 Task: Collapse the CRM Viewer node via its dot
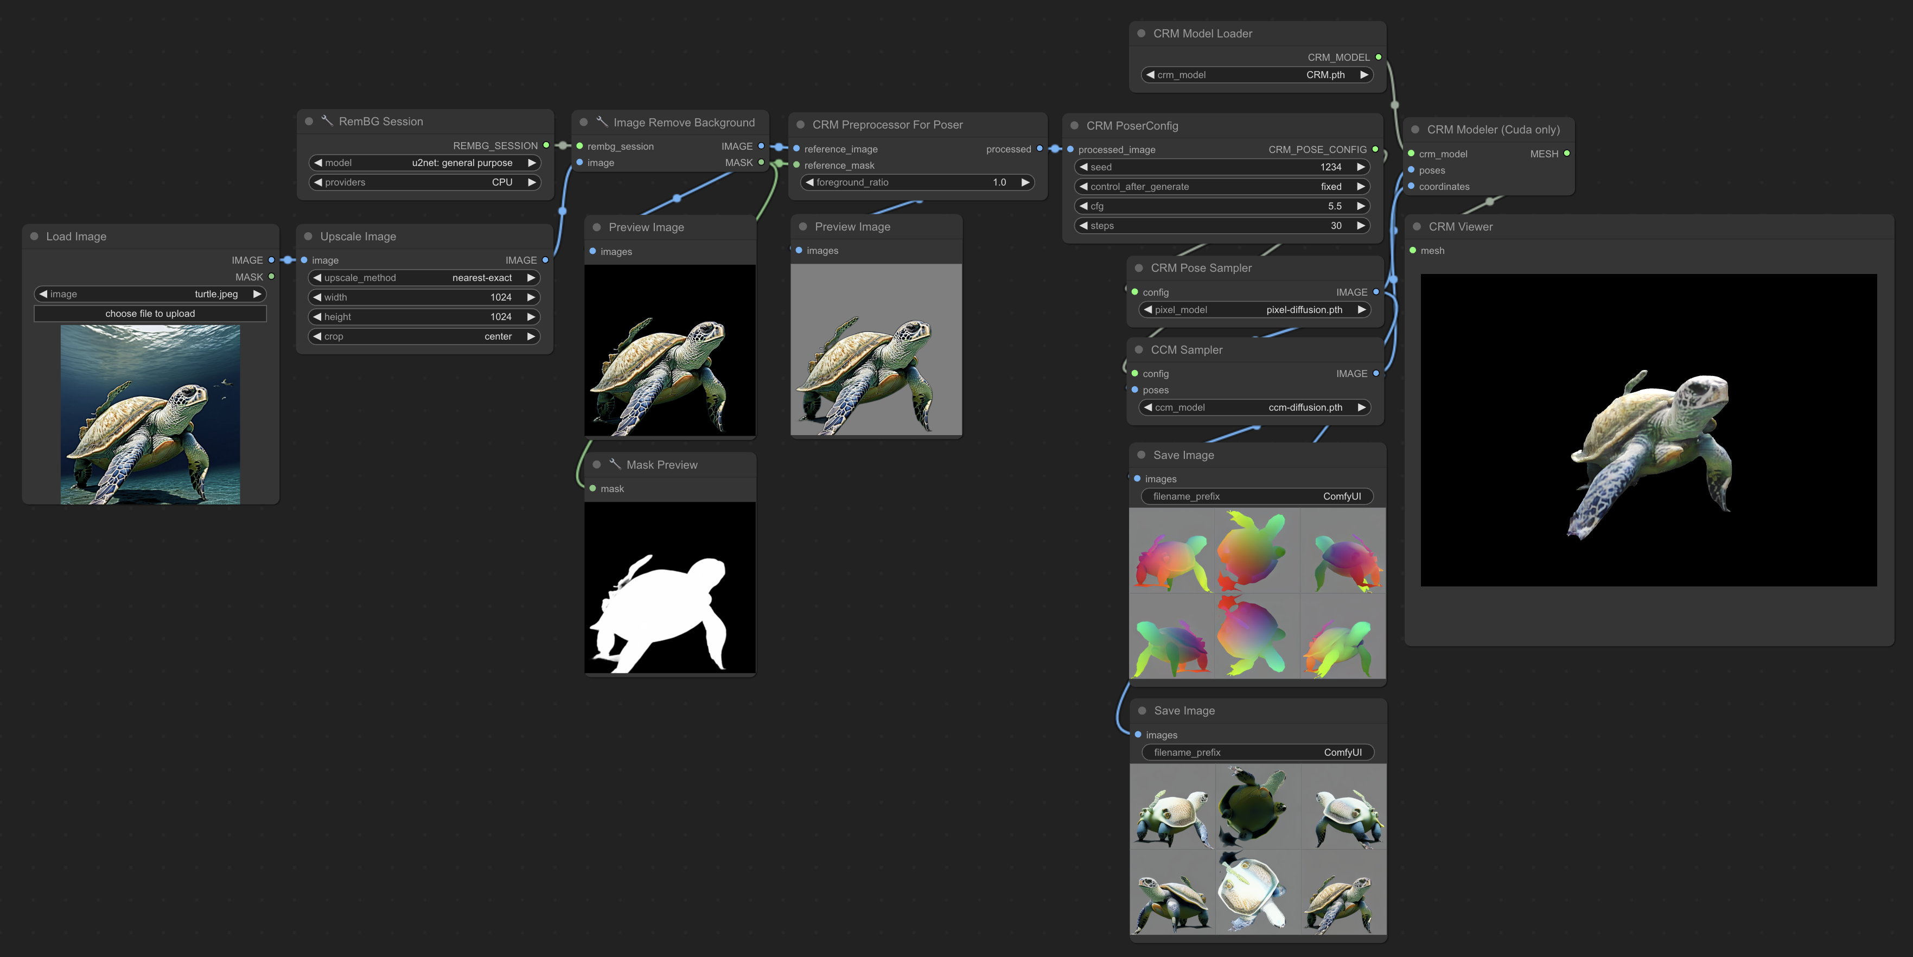pos(1416,226)
